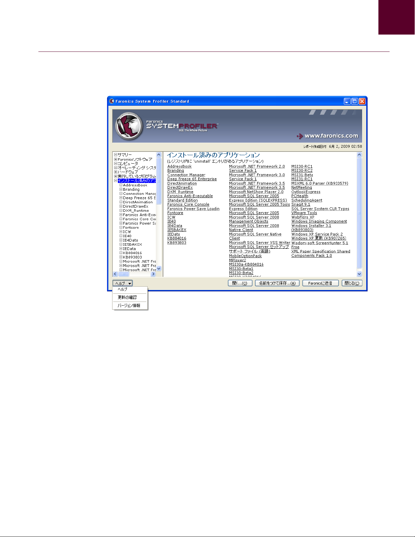This screenshot has width=415, height=537.
Task: Expand the ハードウェア tree node
Action: click(116, 172)
